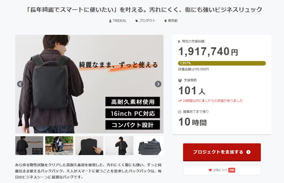Click arrow circle on プロジェクトを支援する button
Screen dimensions: 284x183
pos(248,152)
